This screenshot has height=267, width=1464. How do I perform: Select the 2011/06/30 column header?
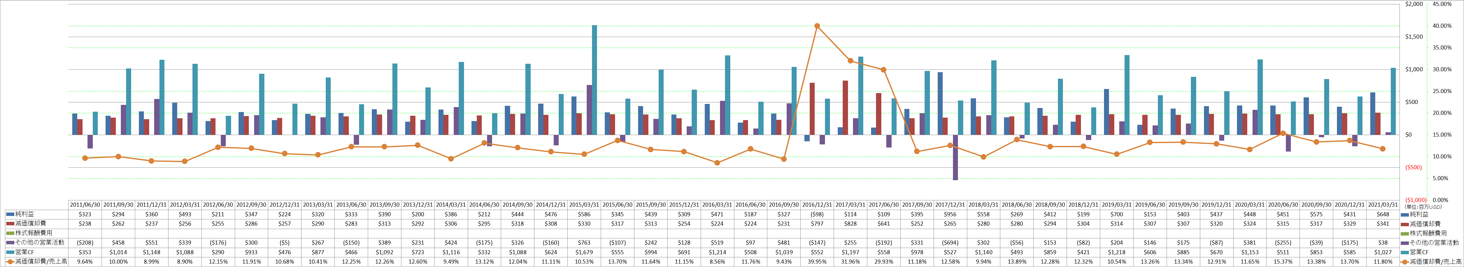click(x=85, y=205)
